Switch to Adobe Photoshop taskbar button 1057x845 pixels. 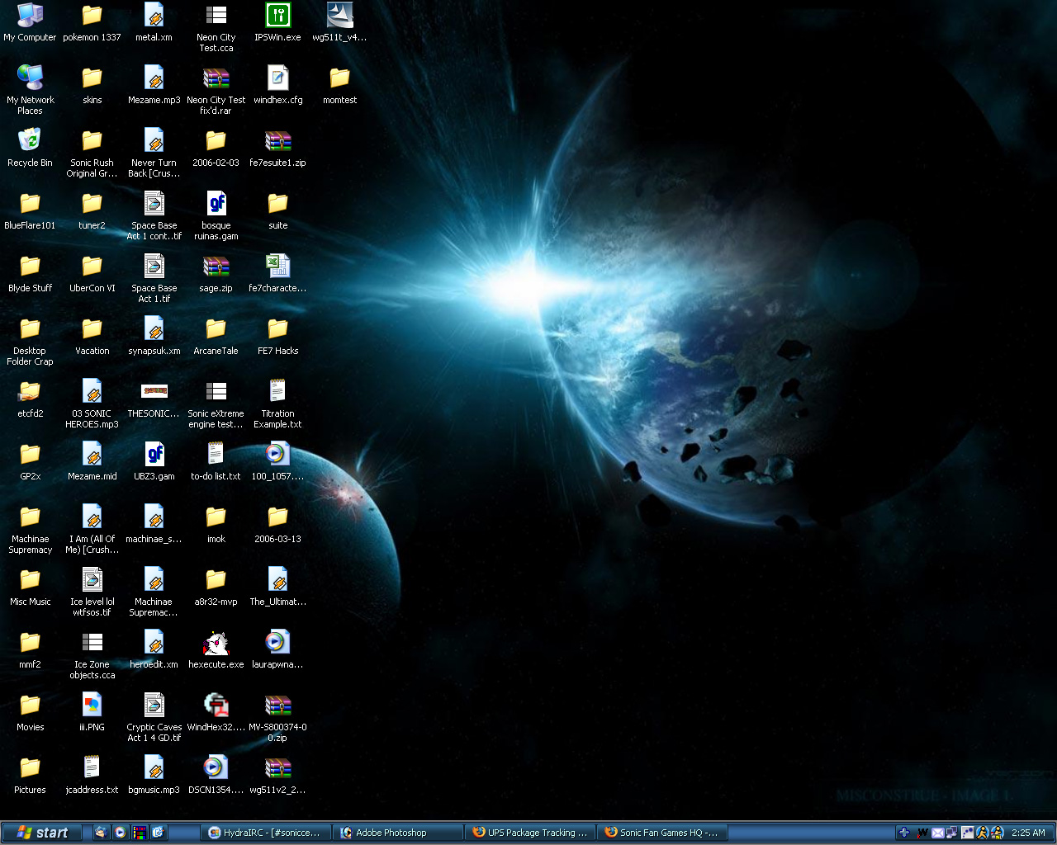pos(399,833)
